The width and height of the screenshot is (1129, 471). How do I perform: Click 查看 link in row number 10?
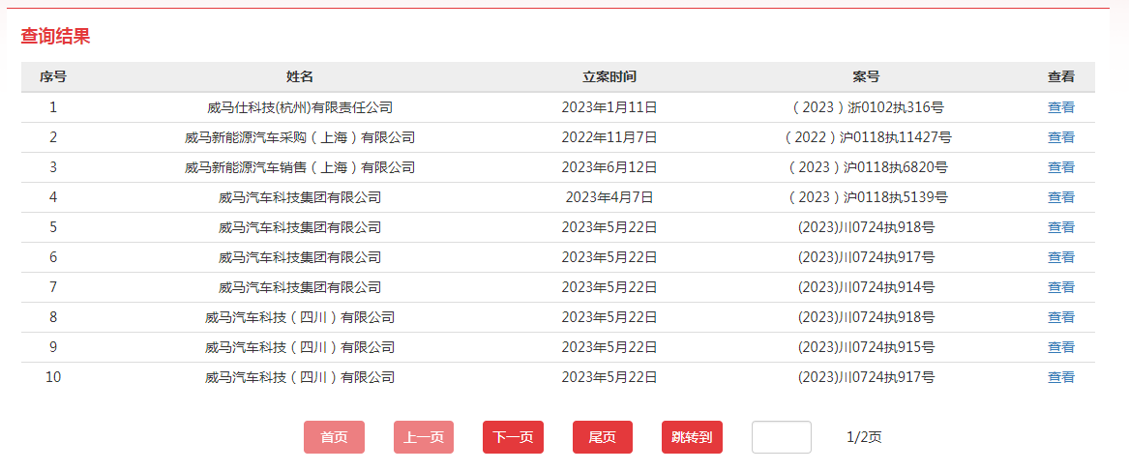[1060, 377]
